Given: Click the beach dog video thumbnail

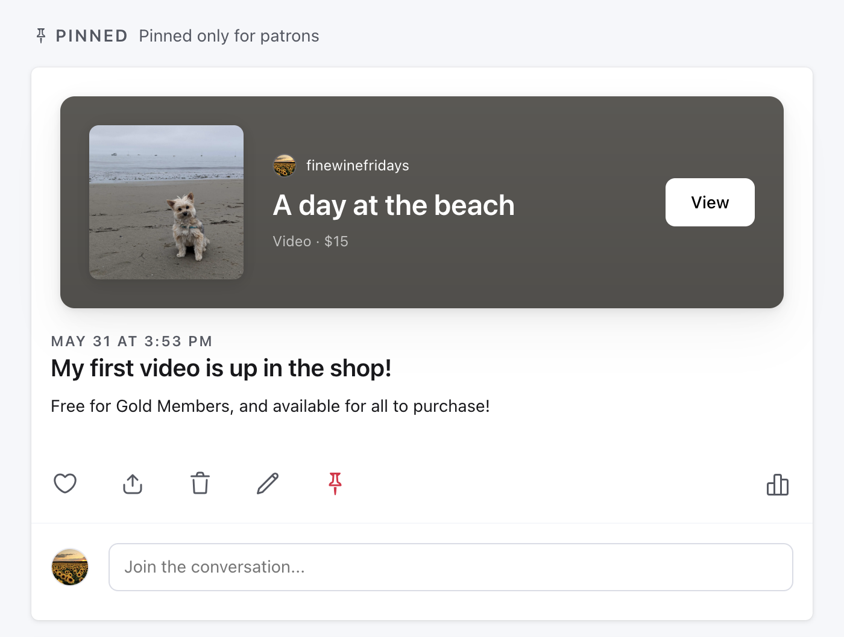Looking at the screenshot, I should click(166, 202).
